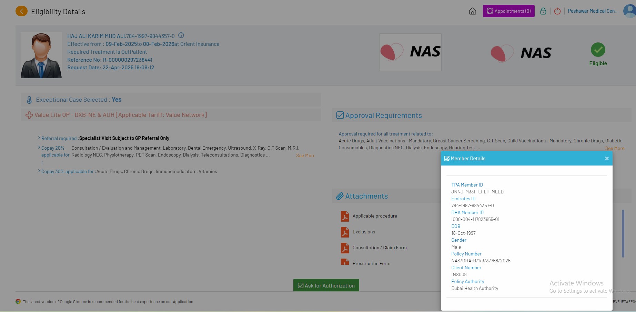This screenshot has width=636, height=312.
Task: Go to home via house icon
Action: pos(473,11)
